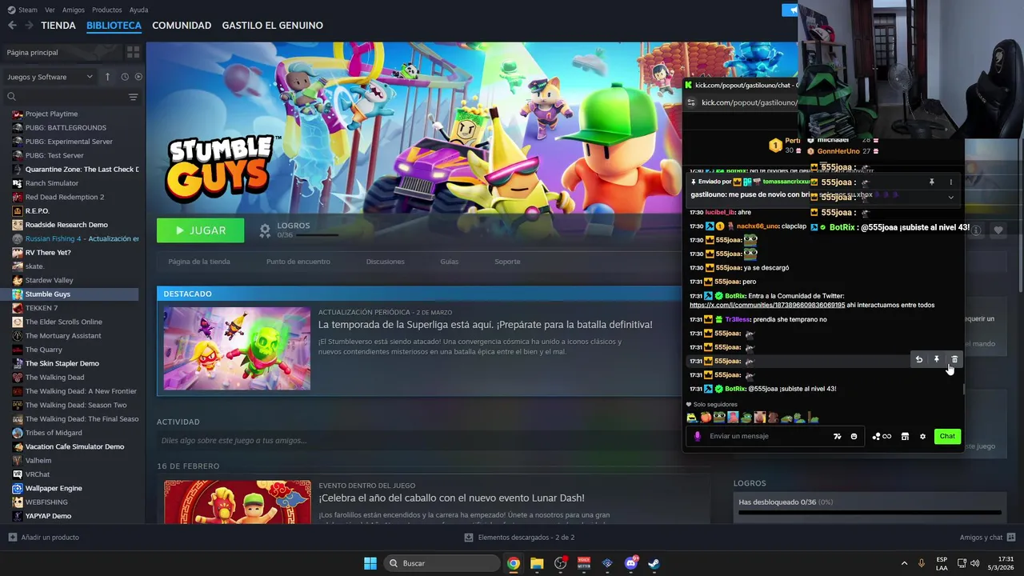Open chat translate icon in message box
Image resolution: width=1024 pixels, height=576 pixels.
coord(837,437)
